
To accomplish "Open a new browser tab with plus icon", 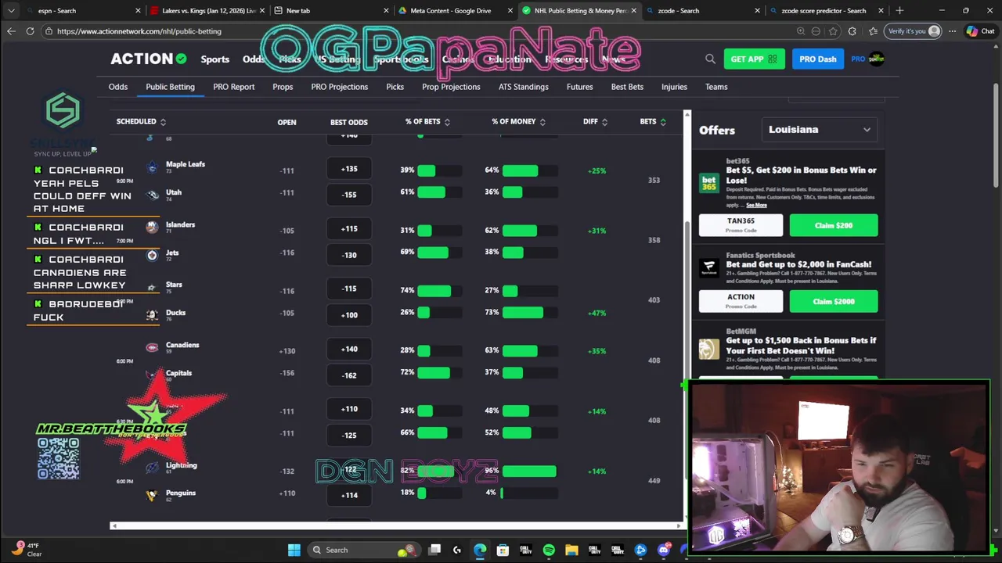I will (x=899, y=10).
